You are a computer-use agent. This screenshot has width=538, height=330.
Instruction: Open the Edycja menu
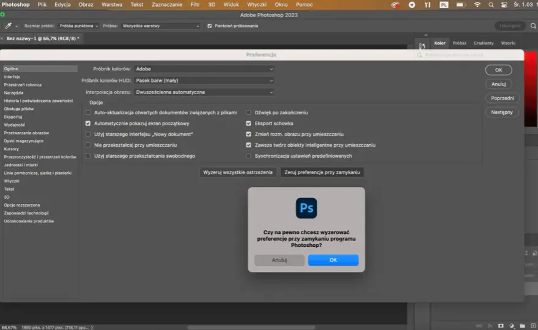62,5
